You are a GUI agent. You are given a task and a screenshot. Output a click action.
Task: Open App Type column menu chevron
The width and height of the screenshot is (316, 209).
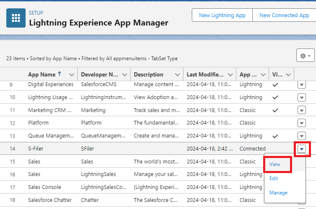(x=263, y=75)
